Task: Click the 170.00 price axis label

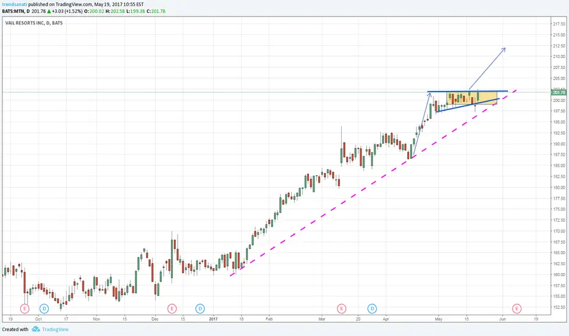Action: (559, 231)
